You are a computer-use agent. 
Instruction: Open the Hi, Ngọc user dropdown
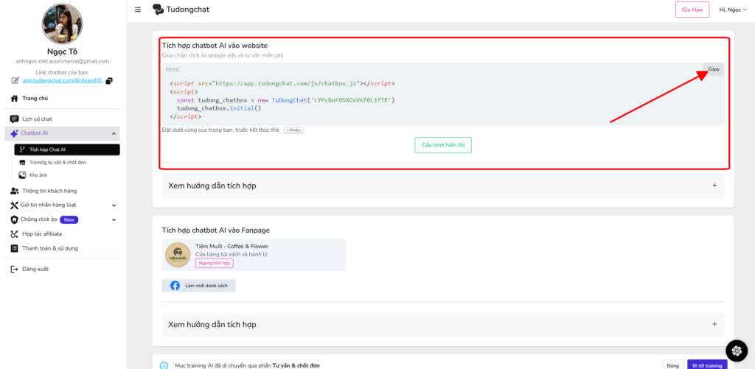(x=733, y=10)
